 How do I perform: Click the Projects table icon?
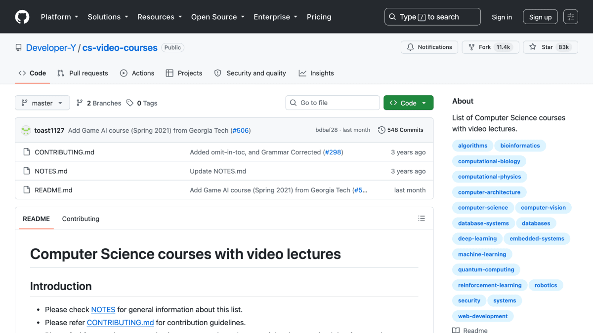tap(169, 73)
